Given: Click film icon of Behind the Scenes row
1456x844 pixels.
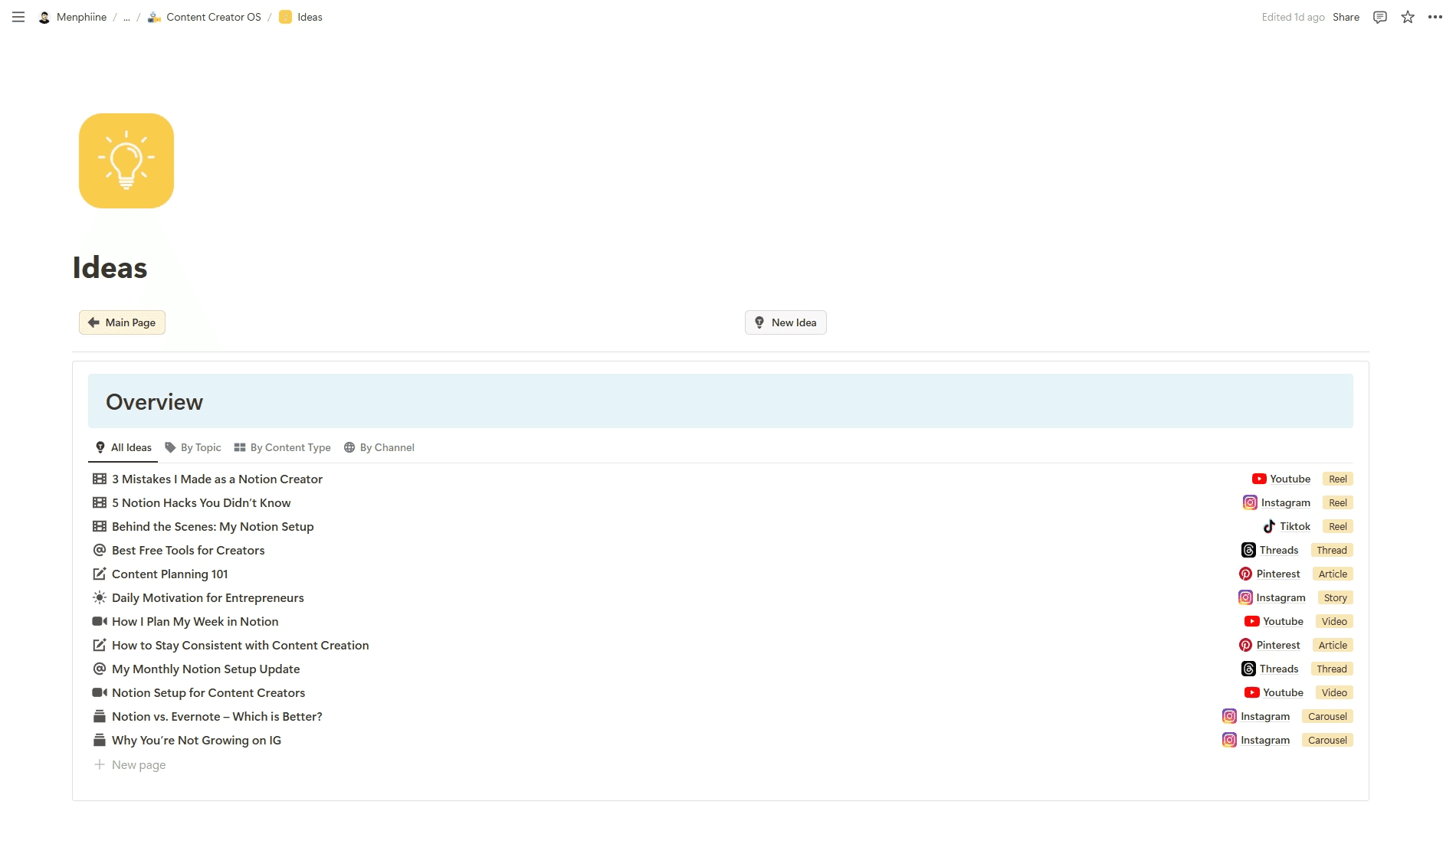Looking at the screenshot, I should click(100, 526).
